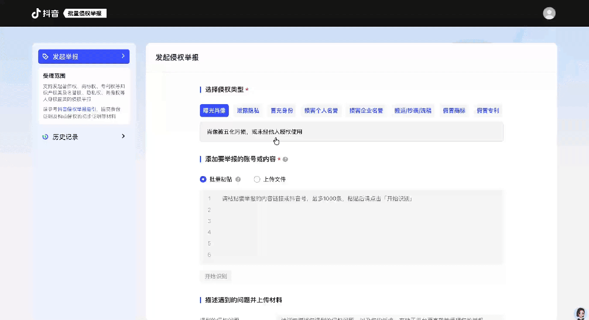Expand 发起举报 using its chevron arrow
Screen dimensions: 589x320
coord(123,56)
